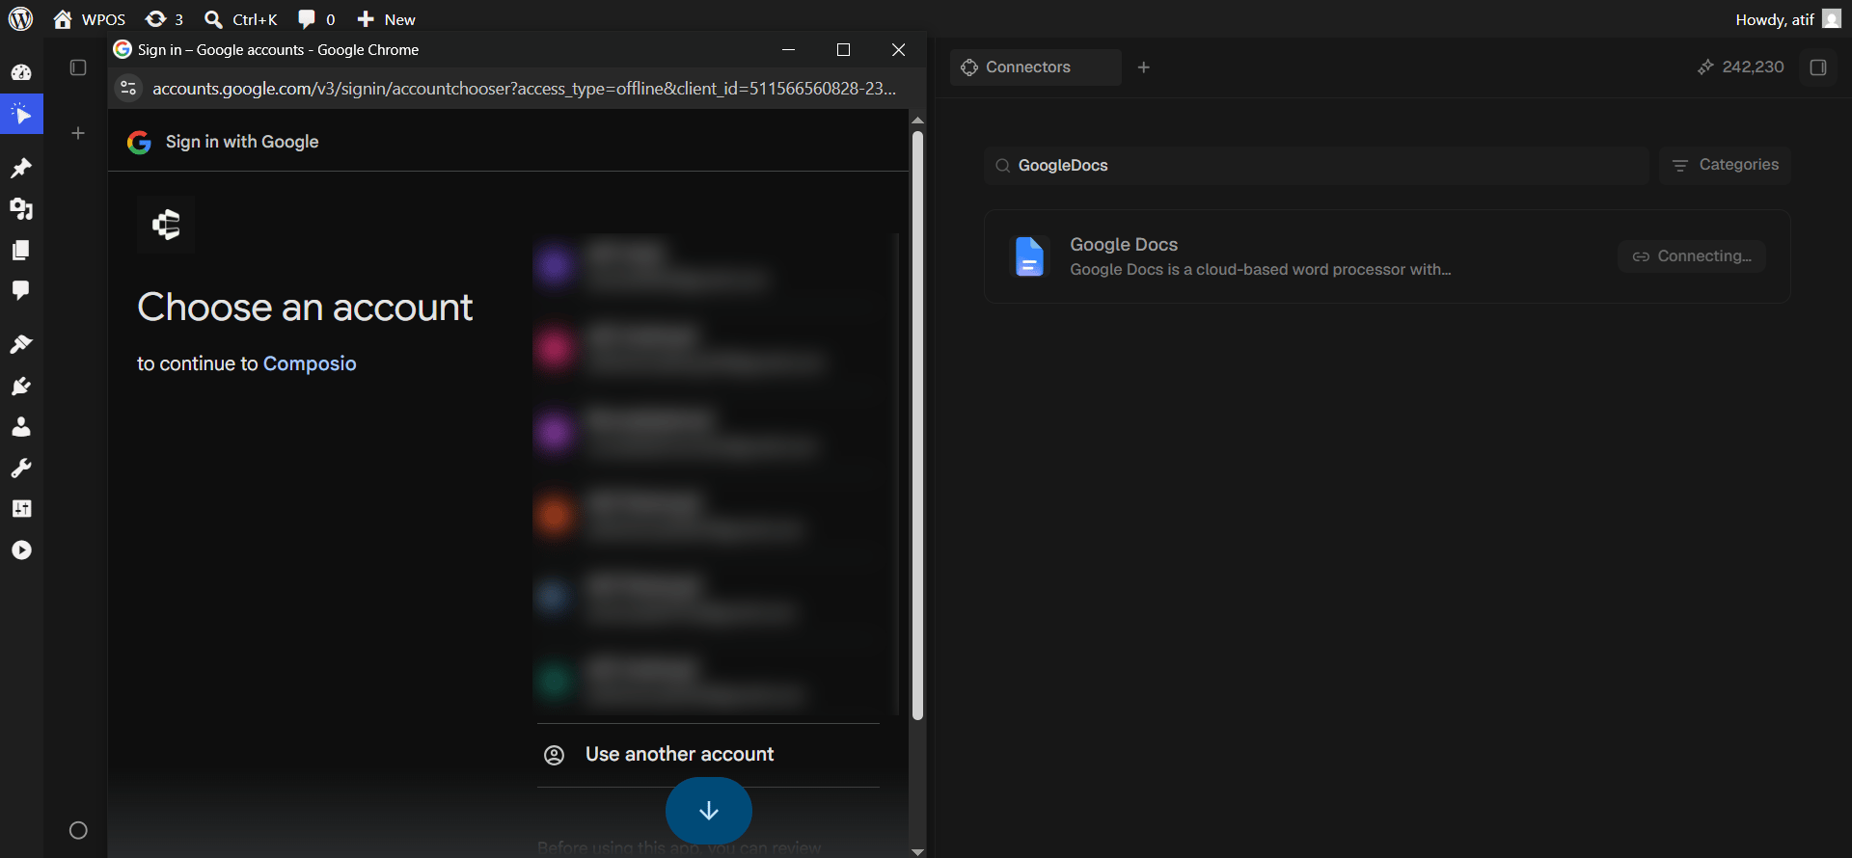Click the Google G logo
The image size is (1852, 858).
pos(139,143)
